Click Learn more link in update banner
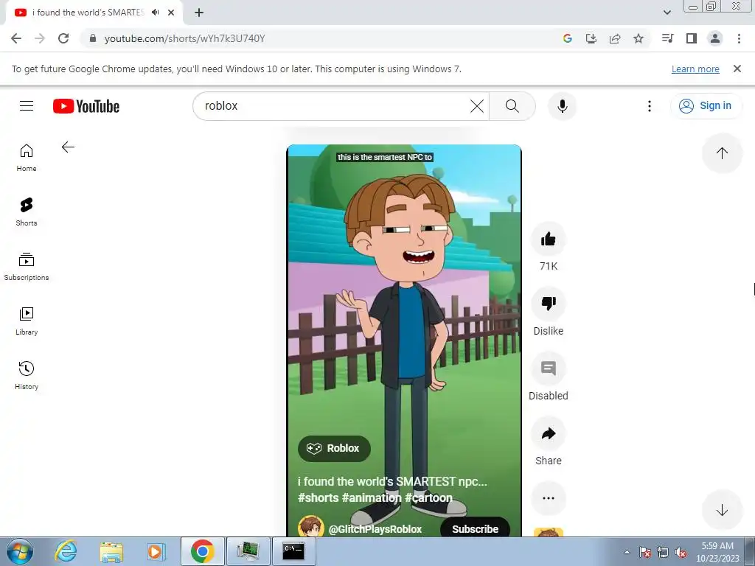This screenshot has height=566, width=755. [x=695, y=69]
